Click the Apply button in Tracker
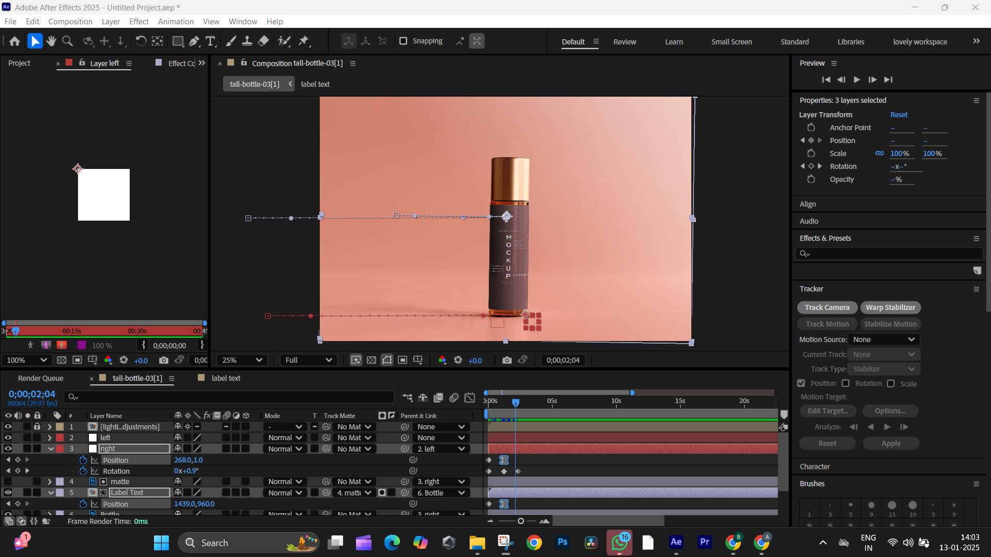991x557 pixels. tap(891, 443)
